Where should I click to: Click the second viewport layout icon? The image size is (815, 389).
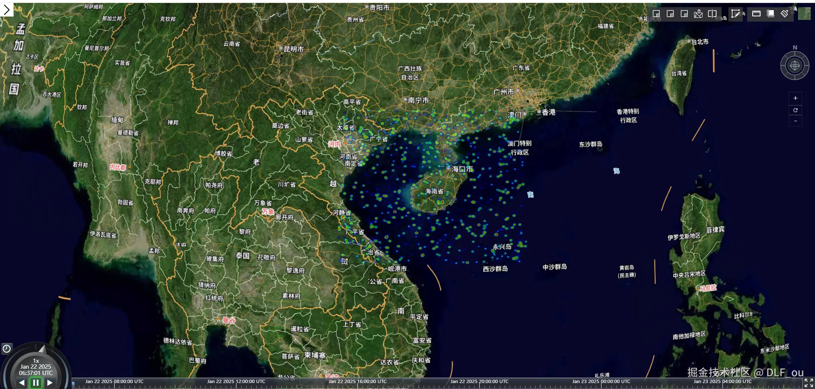coord(670,14)
